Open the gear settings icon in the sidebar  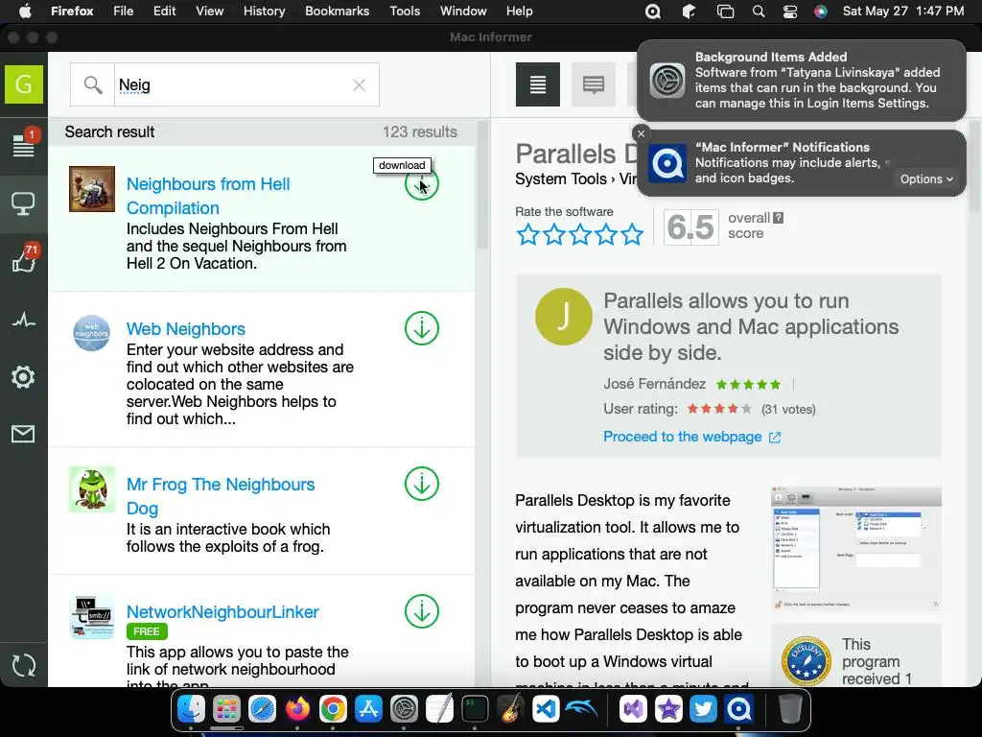point(23,376)
